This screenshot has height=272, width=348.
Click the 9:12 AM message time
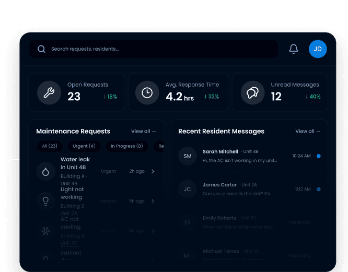(x=303, y=190)
